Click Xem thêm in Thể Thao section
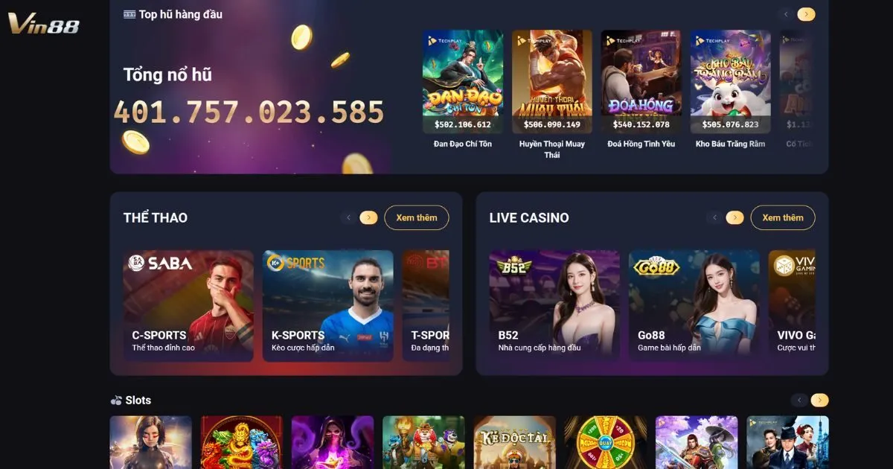 (x=417, y=217)
